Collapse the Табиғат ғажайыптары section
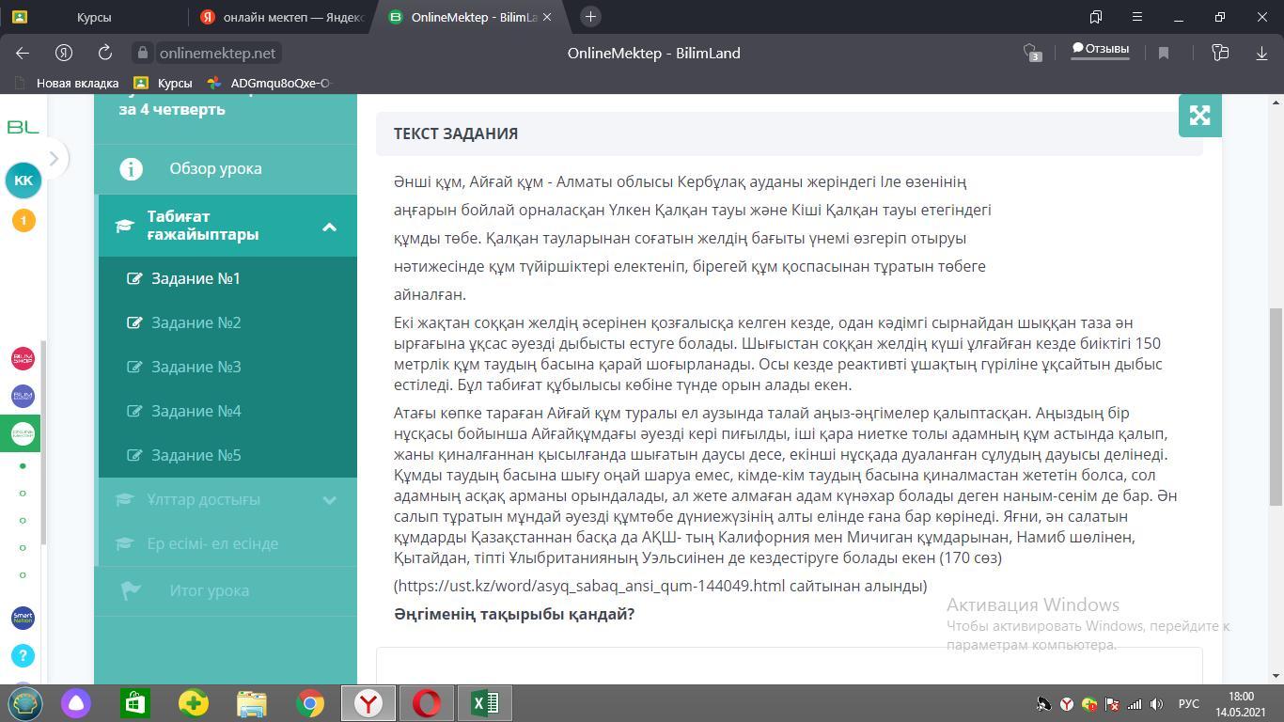This screenshot has height=722, width=1284. coord(329,227)
